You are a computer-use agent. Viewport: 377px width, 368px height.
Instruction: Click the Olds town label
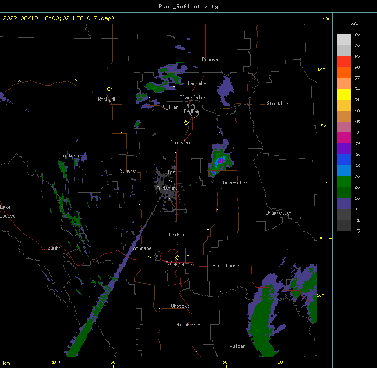[170, 172]
